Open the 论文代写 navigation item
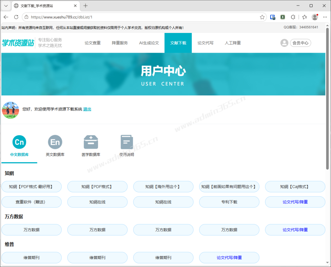Image resolution: width=331 pixels, height=267 pixels. [x=205, y=43]
